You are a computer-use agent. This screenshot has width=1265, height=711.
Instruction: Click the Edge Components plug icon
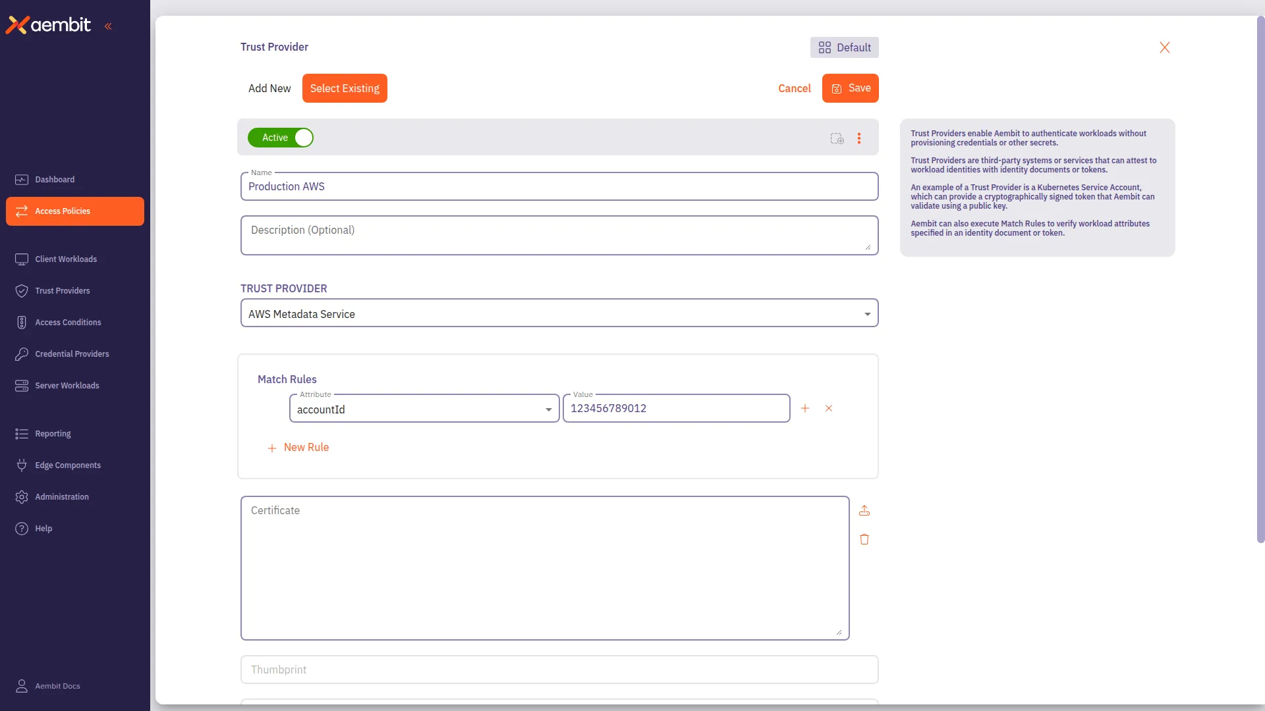(x=22, y=465)
